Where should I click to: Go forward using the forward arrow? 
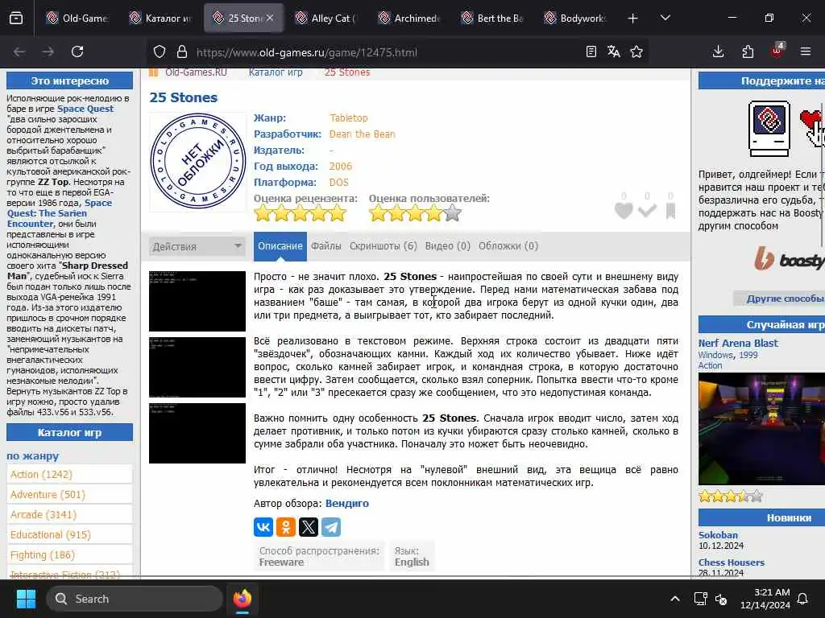pyautogui.click(x=48, y=51)
